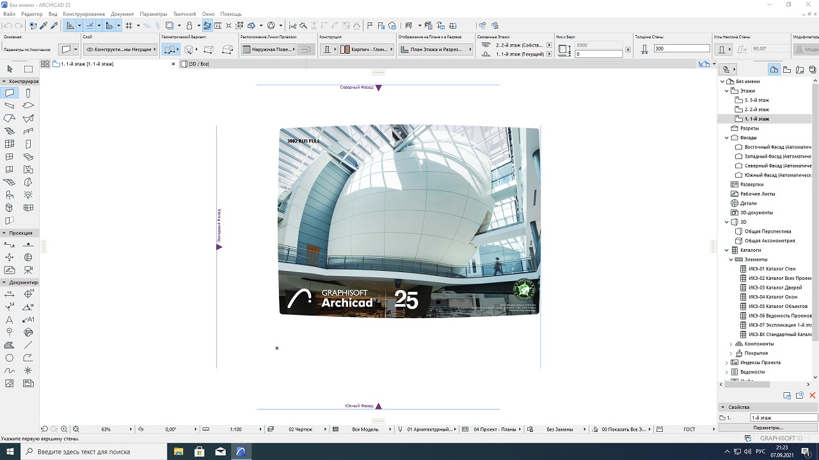
Task: Activate the Column tool
Action: click(28, 93)
